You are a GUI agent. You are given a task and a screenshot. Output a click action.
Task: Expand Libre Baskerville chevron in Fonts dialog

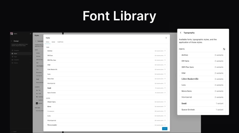(165, 69)
